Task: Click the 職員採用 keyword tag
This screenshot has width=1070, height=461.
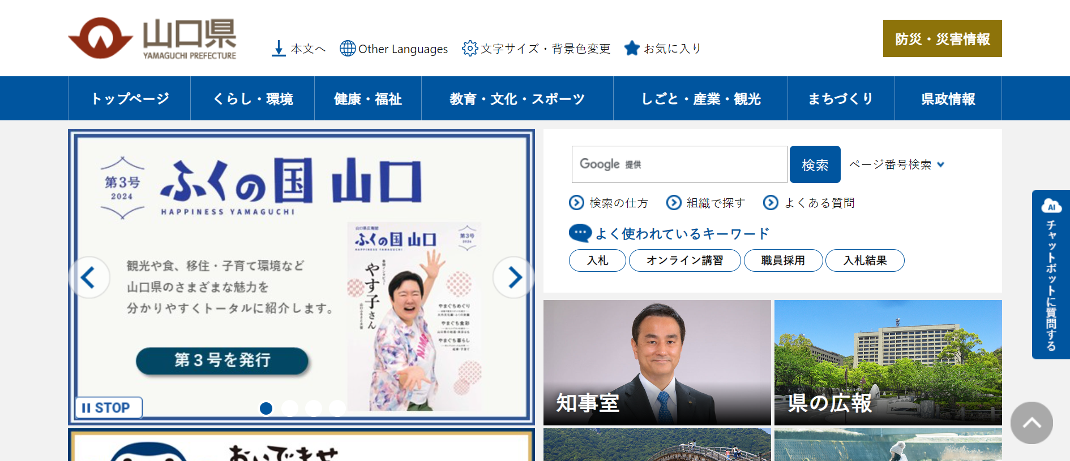Action: (x=783, y=260)
